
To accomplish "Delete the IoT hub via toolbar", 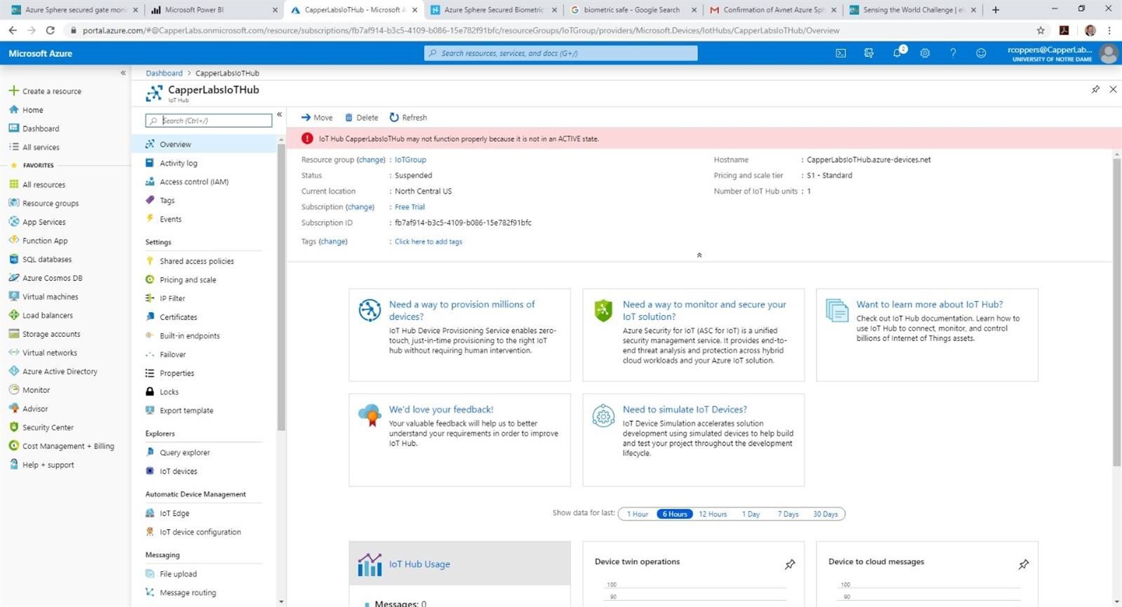I will [361, 118].
